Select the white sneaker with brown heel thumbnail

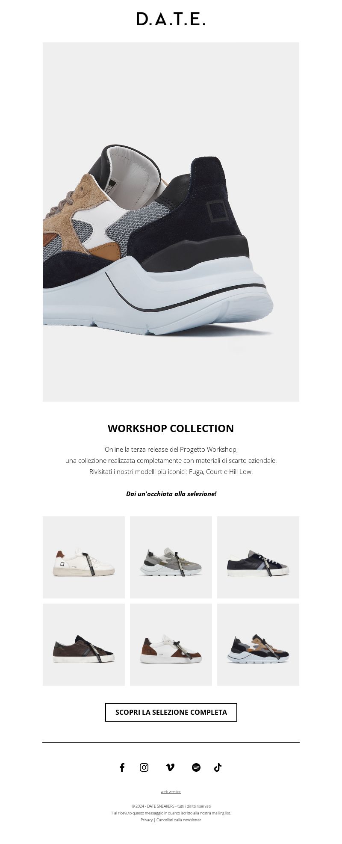(84, 557)
